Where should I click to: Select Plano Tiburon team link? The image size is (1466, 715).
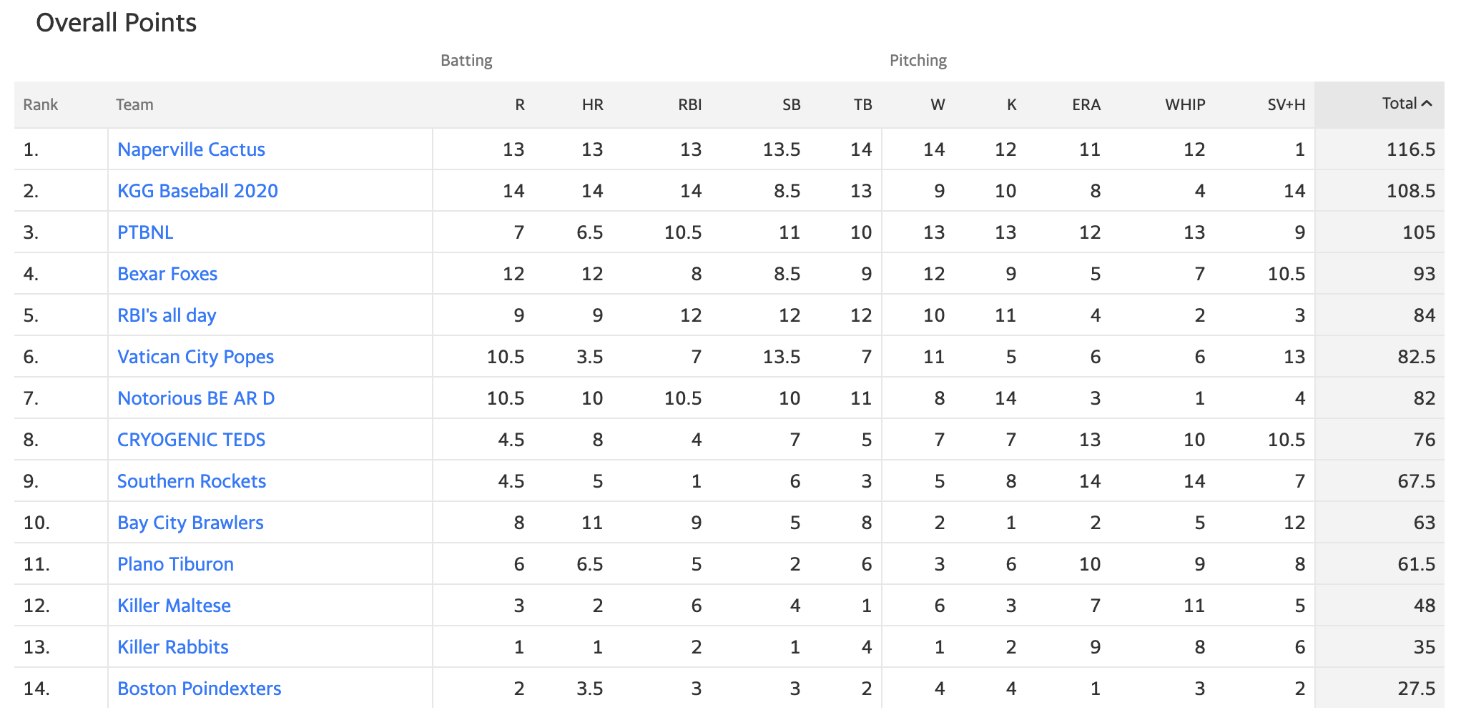[x=175, y=564]
